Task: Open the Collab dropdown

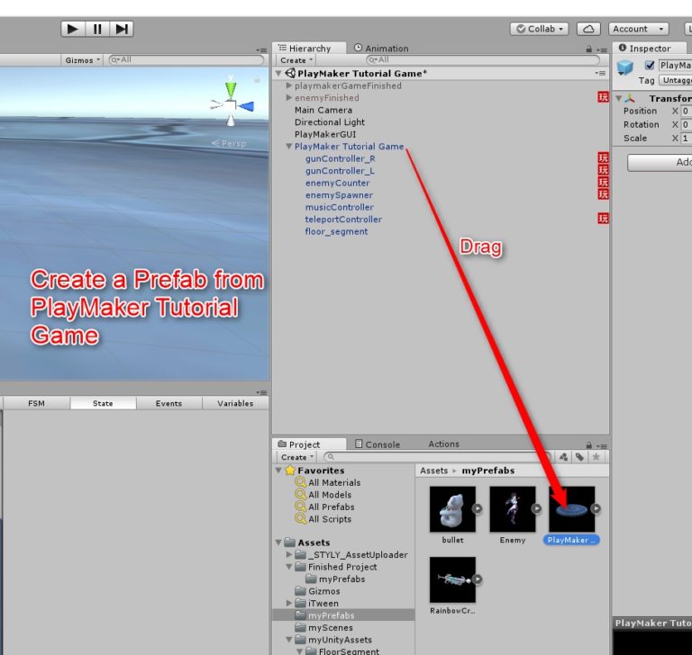Action: [540, 29]
